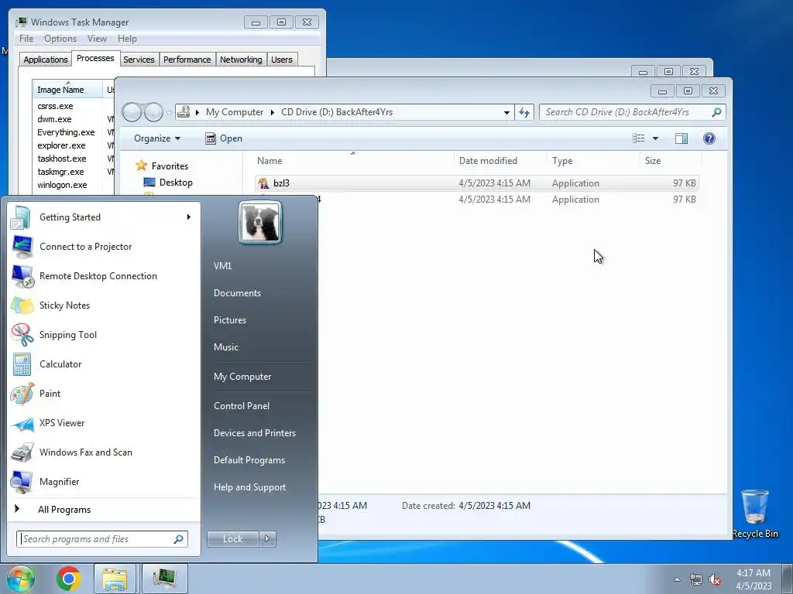Open Remote Desktop Connection
The height and width of the screenshot is (594, 793).
tap(103, 276)
